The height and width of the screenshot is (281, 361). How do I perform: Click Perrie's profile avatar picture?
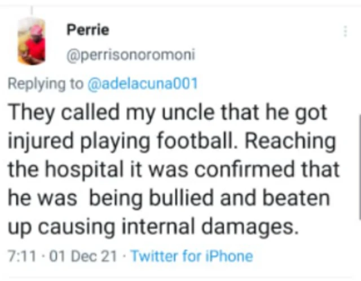point(32,41)
